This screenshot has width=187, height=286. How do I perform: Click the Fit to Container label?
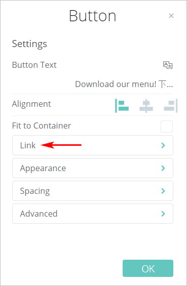pyautogui.click(x=42, y=126)
